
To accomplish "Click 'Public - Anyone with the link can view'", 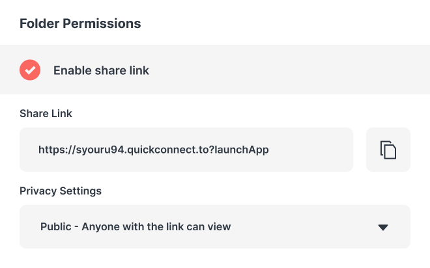I will (x=136, y=227).
